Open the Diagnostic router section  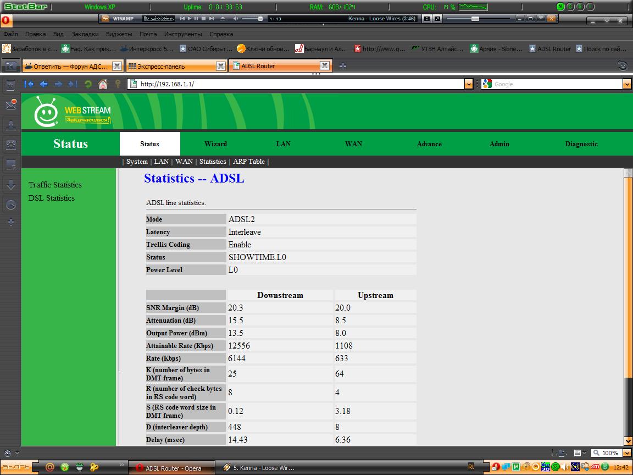581,144
